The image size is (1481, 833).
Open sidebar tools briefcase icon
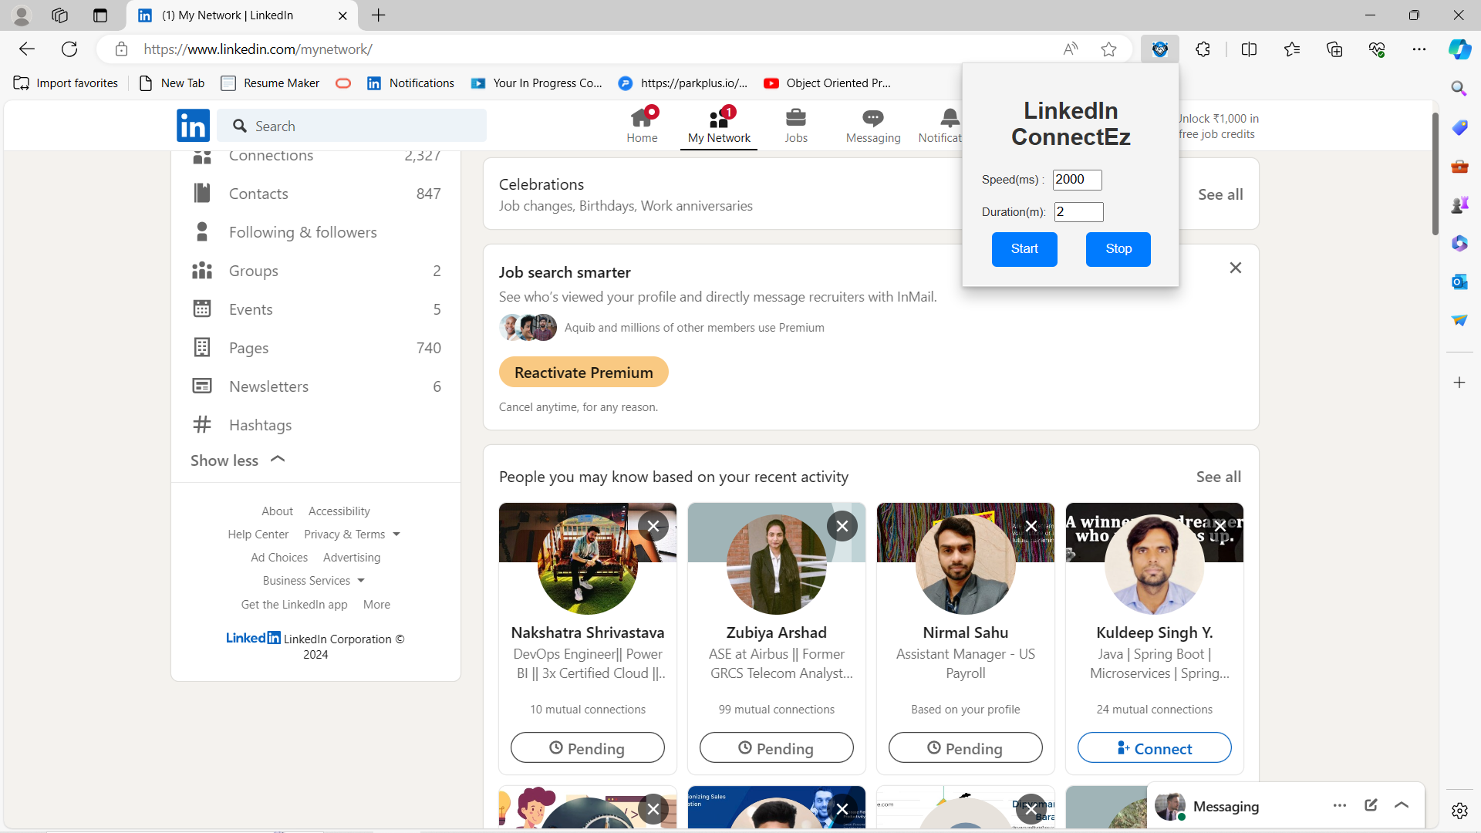(1459, 166)
